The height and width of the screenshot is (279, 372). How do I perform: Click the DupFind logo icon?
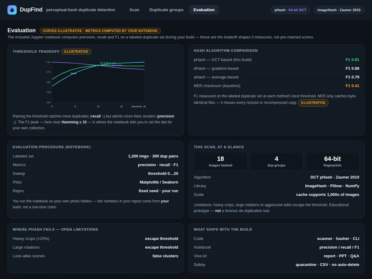(12, 10)
